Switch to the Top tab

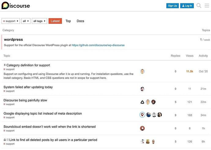pos(68,21)
